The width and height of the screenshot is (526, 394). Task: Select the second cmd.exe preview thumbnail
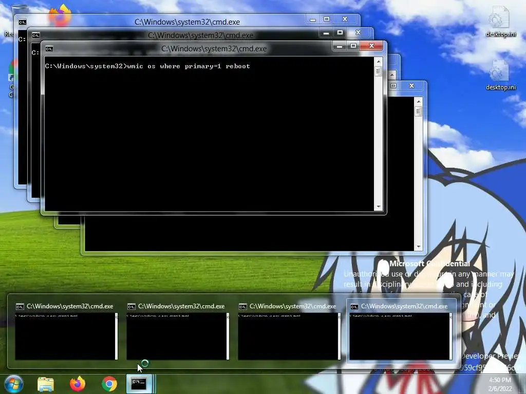[x=177, y=337]
